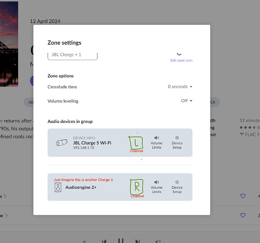Open Volume Limits for JBL Charge 5 Wi-Fi
This screenshot has height=243, width=260.
tap(156, 142)
